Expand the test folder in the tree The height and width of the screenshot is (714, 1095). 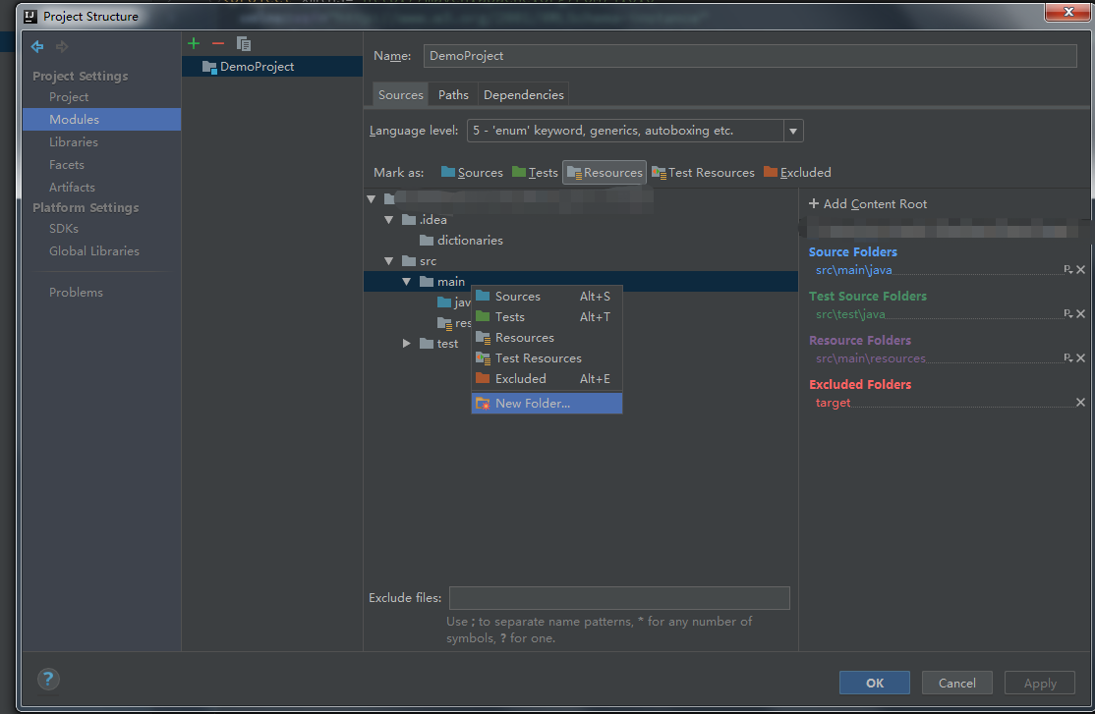coord(406,343)
